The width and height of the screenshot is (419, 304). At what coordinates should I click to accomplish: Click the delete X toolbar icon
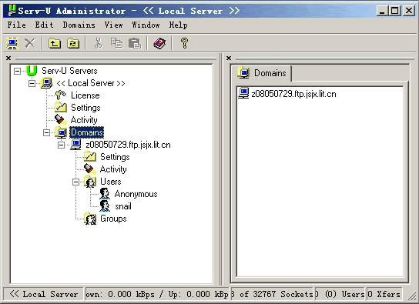point(30,43)
